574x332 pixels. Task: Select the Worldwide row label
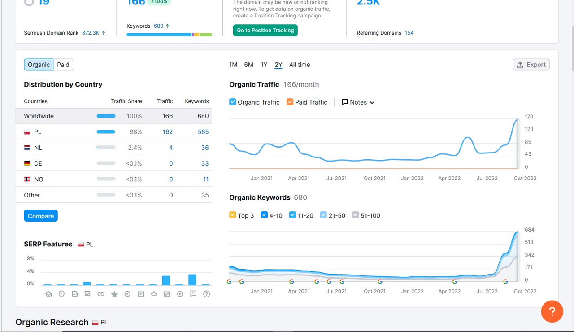39,116
